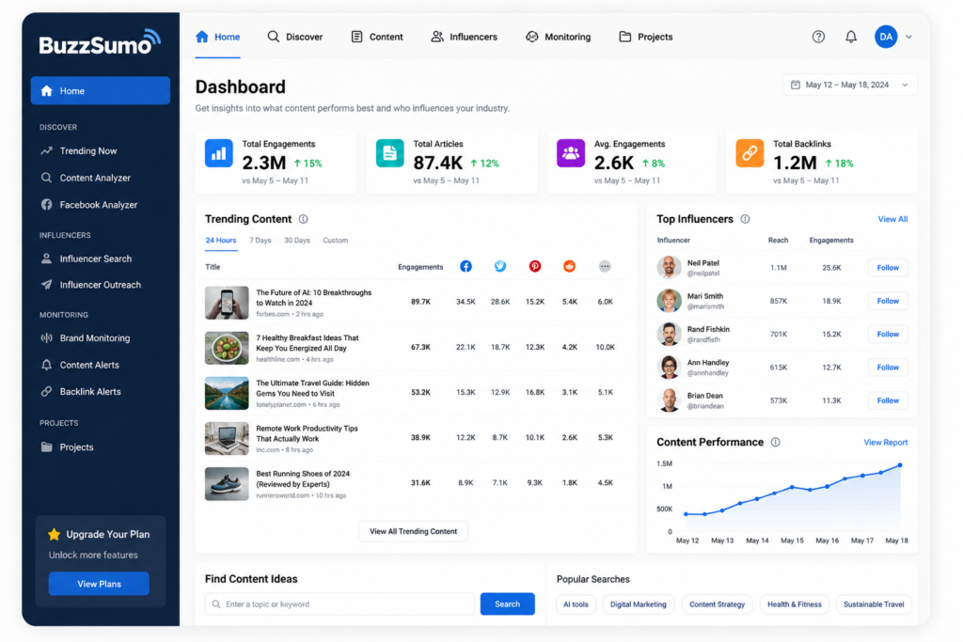Click the search magnifier in keyword field
This screenshot has width=963, height=642.
point(216,604)
